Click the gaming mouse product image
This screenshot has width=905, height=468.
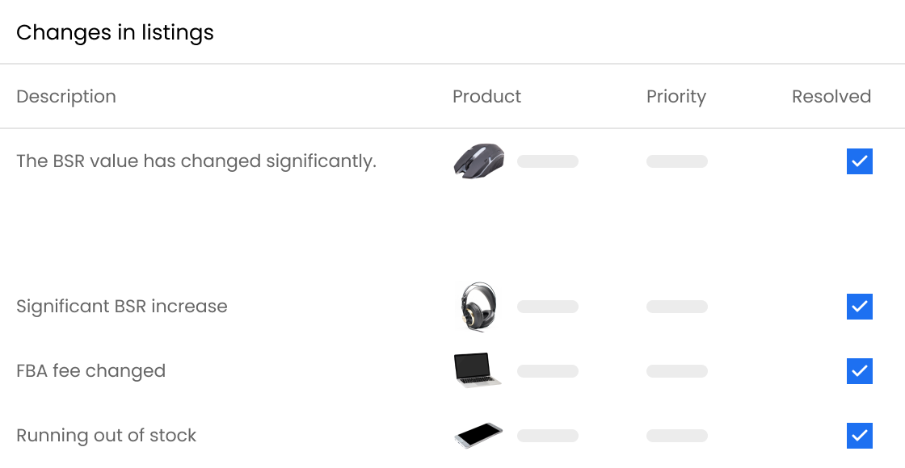click(x=478, y=161)
